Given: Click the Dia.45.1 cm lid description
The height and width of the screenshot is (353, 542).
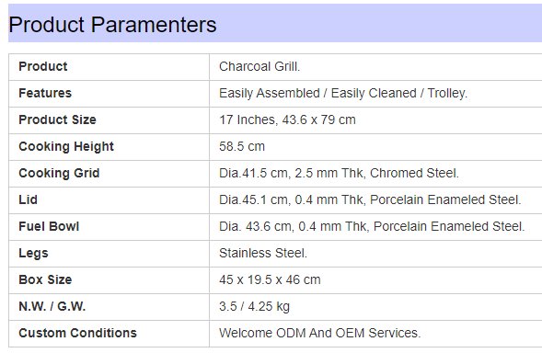Looking at the screenshot, I should 370,199.
